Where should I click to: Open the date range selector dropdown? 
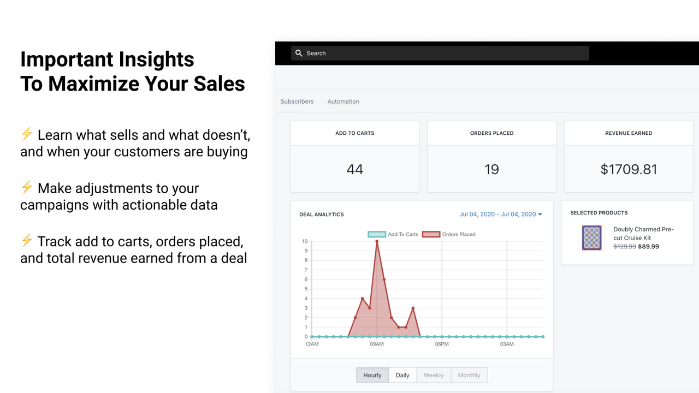click(x=501, y=214)
